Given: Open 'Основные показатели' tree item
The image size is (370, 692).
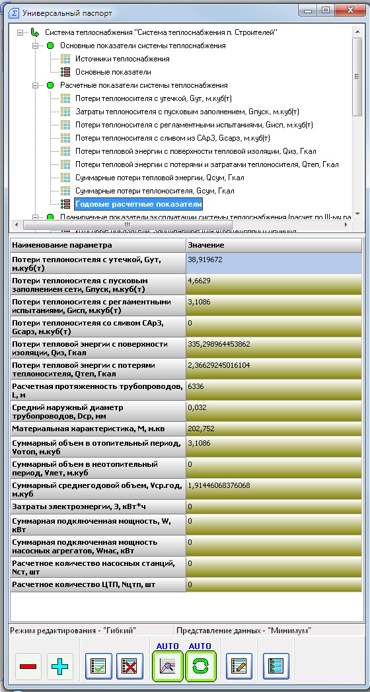Looking at the screenshot, I should coord(113,72).
